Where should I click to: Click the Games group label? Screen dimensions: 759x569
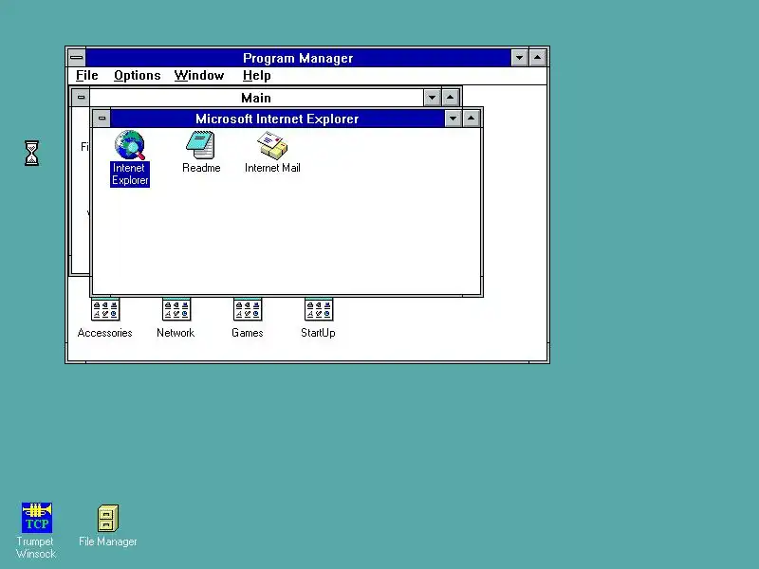pyautogui.click(x=248, y=333)
